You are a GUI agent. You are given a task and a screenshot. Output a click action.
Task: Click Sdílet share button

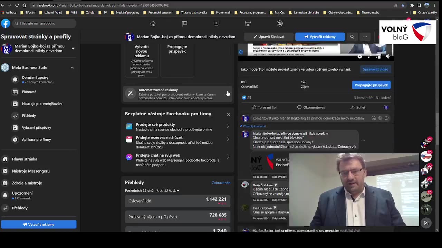[358, 107]
